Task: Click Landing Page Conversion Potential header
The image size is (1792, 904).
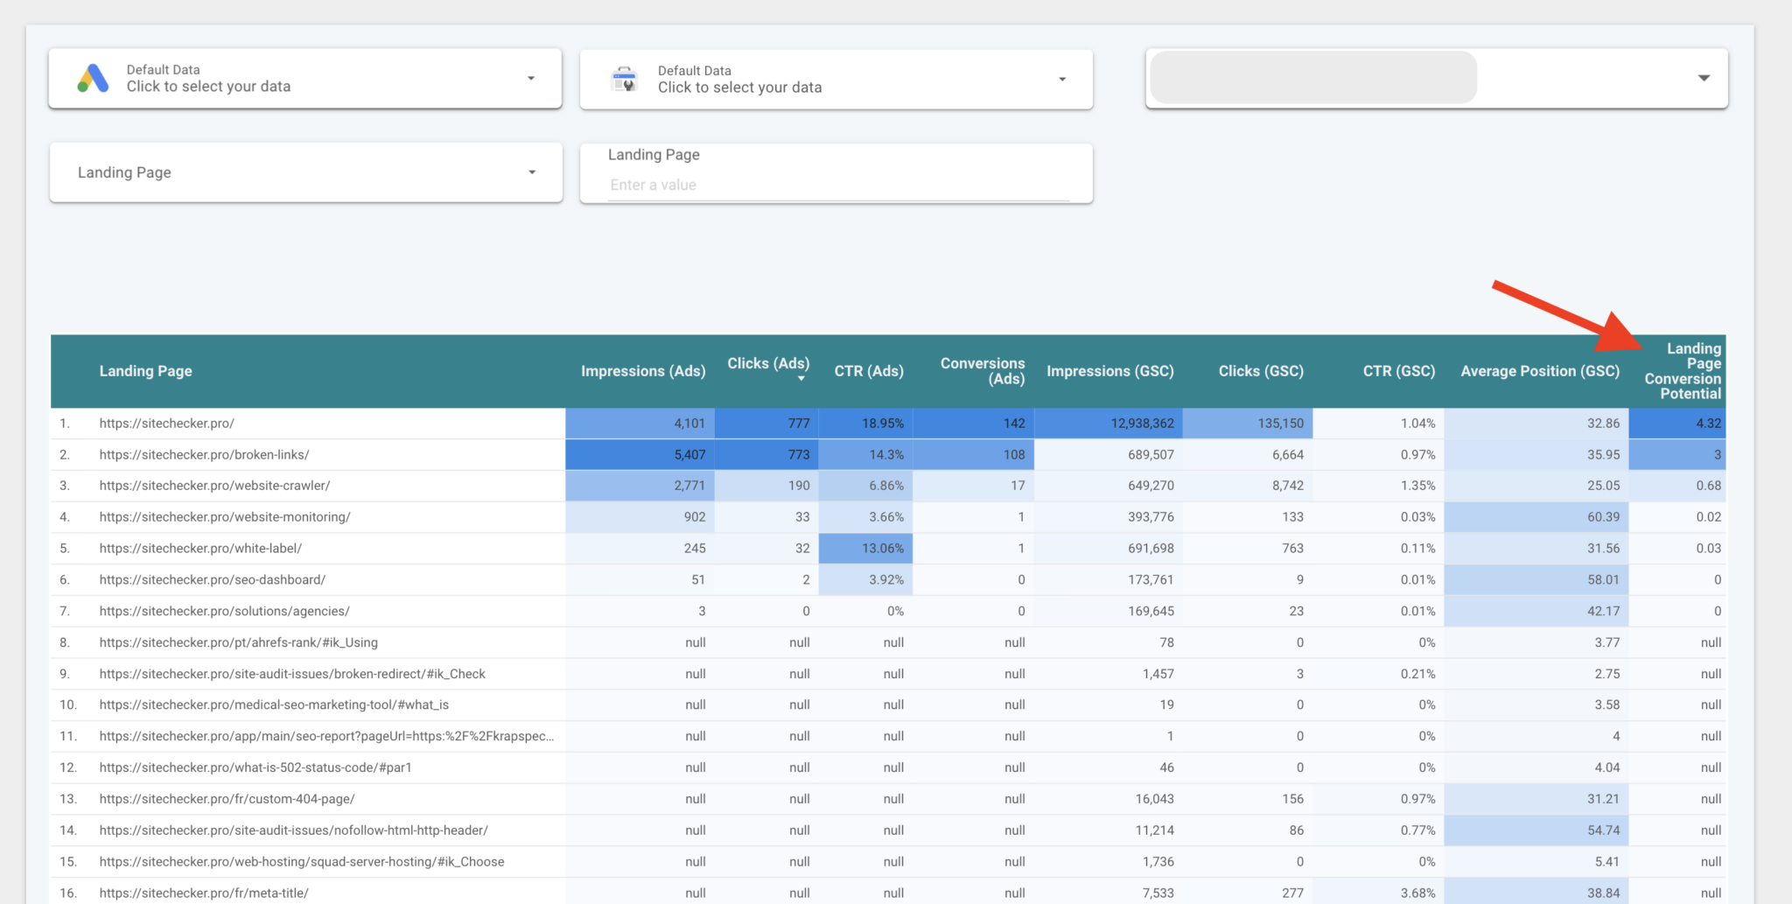Action: pos(1683,371)
